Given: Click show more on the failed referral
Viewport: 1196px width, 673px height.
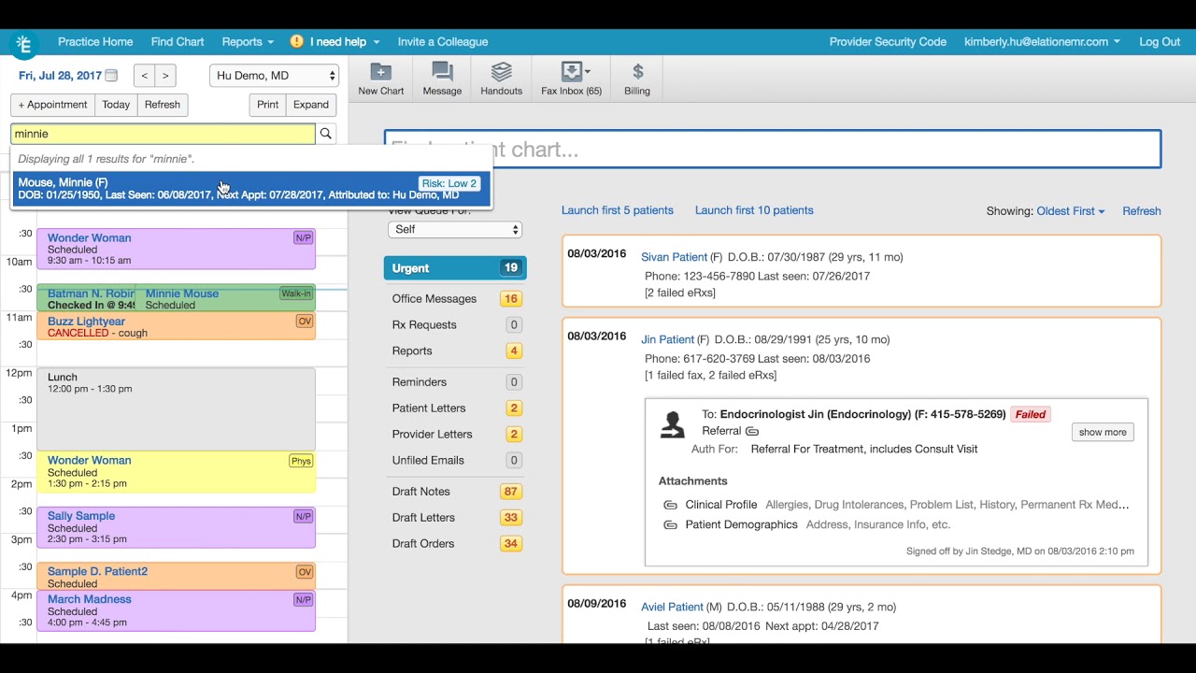Looking at the screenshot, I should pos(1103,433).
